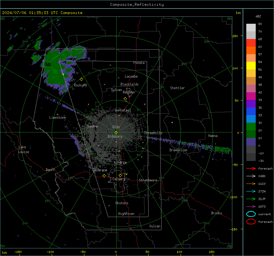Viewport: 274px width, 256px height.
Task: Click the Cochrane label
Action: click(100, 170)
